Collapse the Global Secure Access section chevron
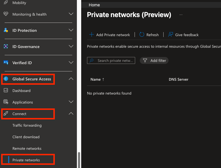This screenshot has height=168, width=221. pyautogui.click(x=71, y=79)
